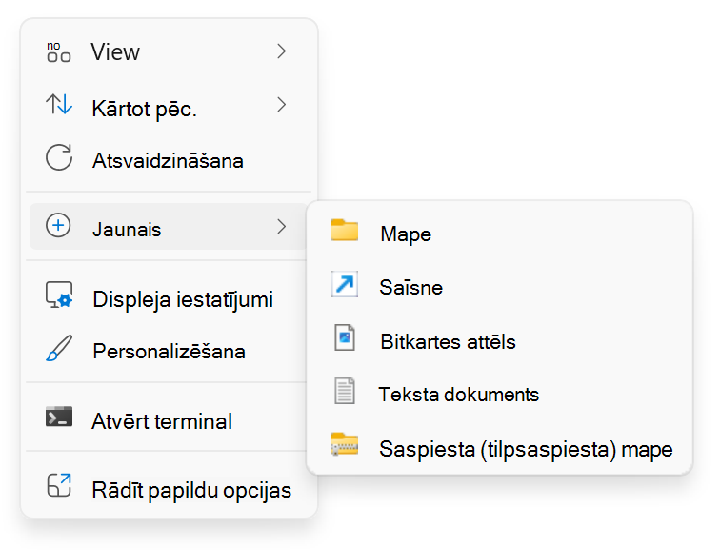Expand the Kārtot pēc submenu chevron
720x550 pixels.
[x=282, y=105]
